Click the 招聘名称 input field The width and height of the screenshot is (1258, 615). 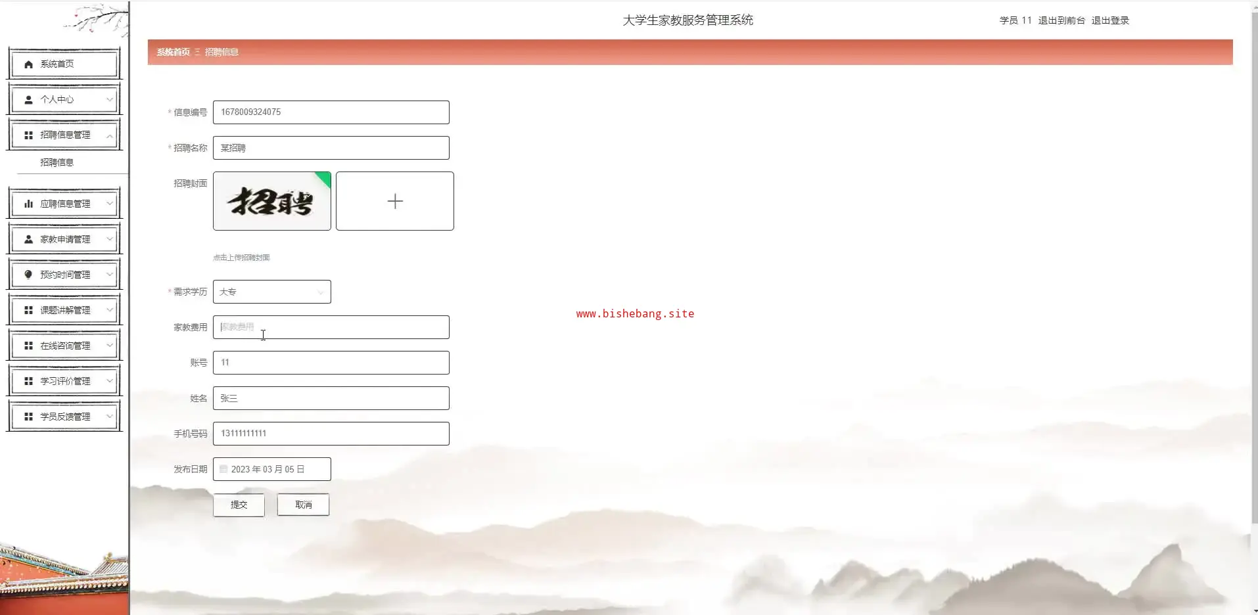click(331, 148)
